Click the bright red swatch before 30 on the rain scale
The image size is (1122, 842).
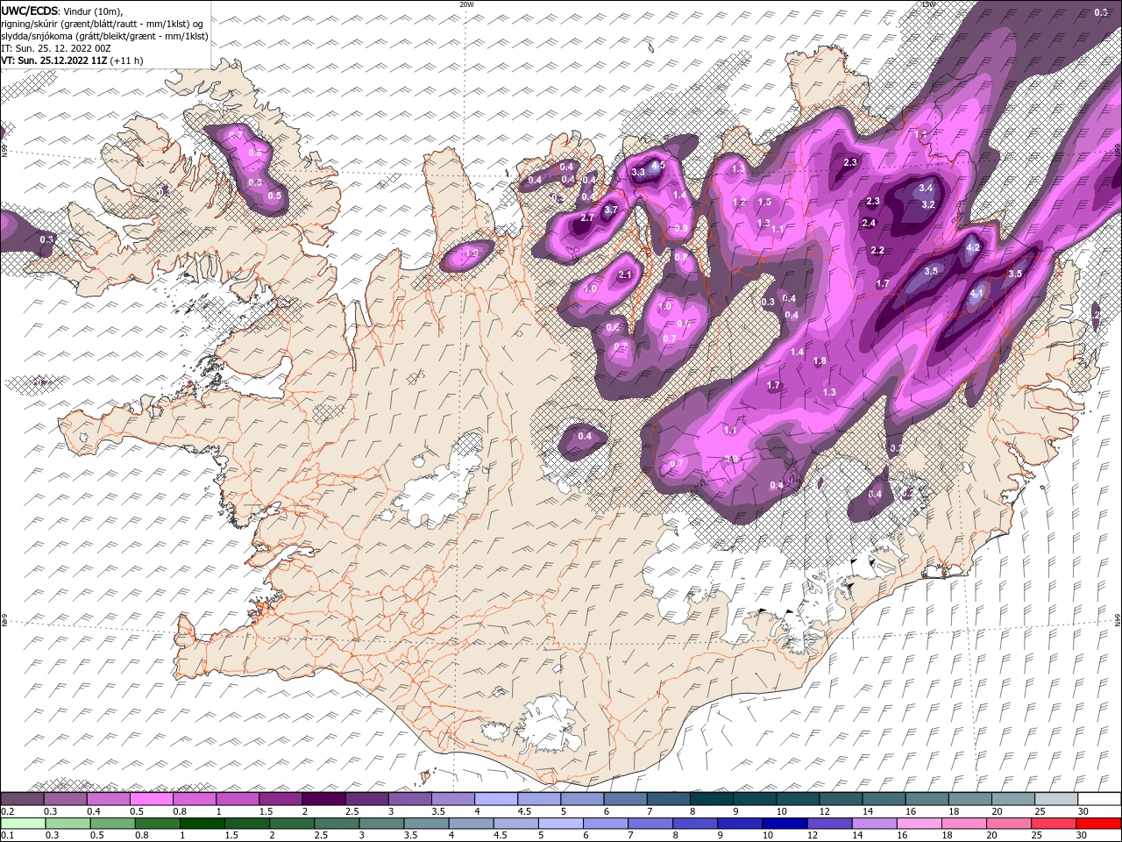point(1099,824)
